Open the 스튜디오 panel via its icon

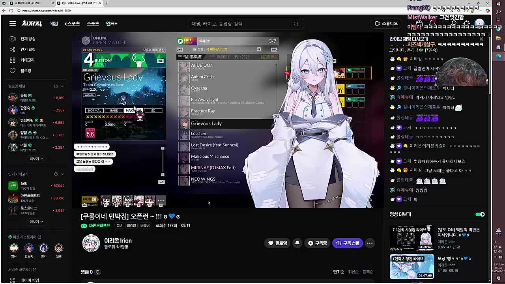[378, 23]
